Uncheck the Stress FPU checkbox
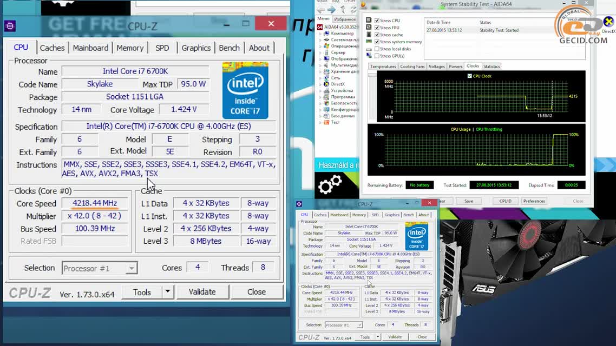Viewport: 616px width, 346px height. click(x=377, y=28)
